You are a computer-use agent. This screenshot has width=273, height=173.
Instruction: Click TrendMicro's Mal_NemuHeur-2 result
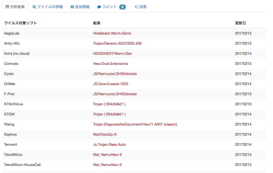(x=107, y=155)
